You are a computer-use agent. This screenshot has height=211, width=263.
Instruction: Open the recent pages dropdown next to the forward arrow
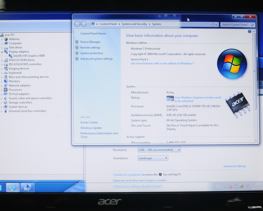click(88, 25)
